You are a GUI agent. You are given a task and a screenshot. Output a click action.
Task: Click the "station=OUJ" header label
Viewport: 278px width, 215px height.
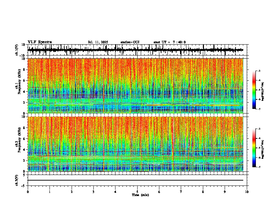(130, 42)
